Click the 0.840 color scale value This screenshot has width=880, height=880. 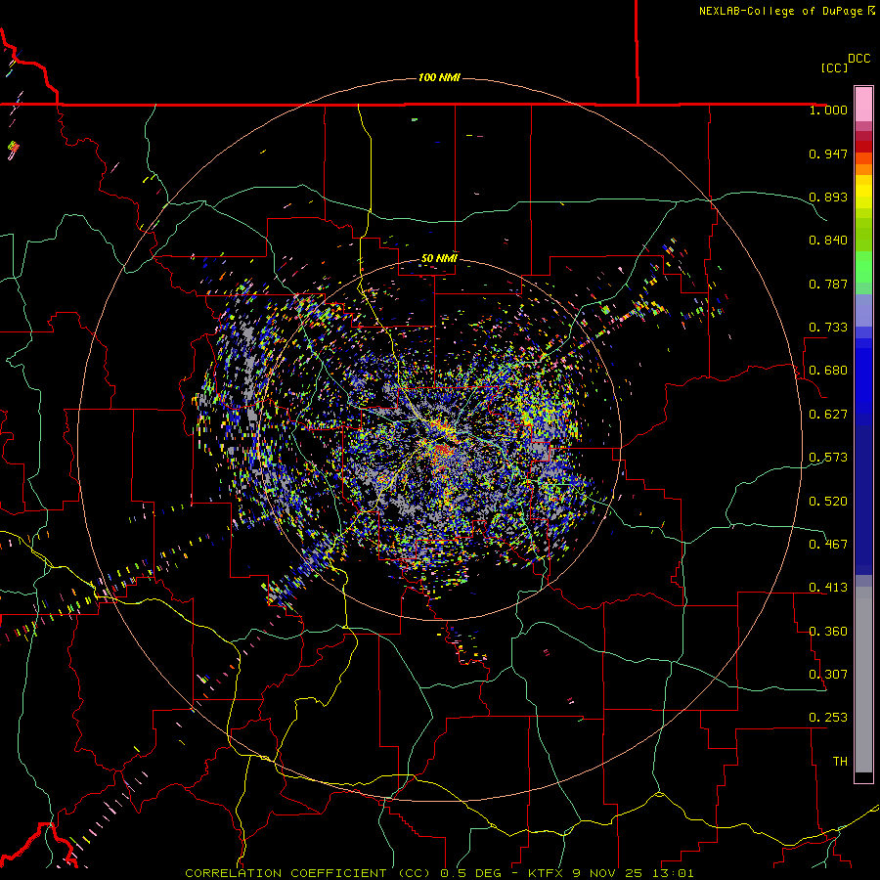(828, 241)
